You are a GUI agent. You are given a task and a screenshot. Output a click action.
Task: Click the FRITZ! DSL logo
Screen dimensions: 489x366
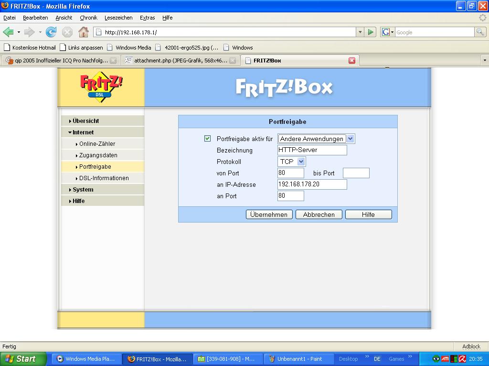click(101, 88)
